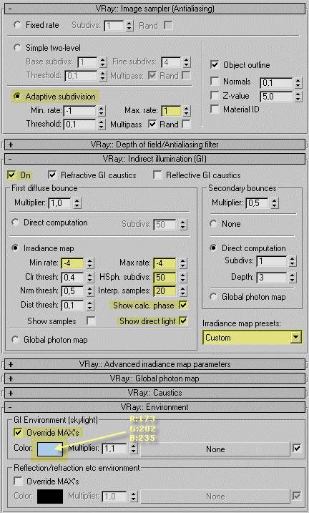The image size is (309, 513).
Task: Enable Reflective GI caustics
Action: 157,175
